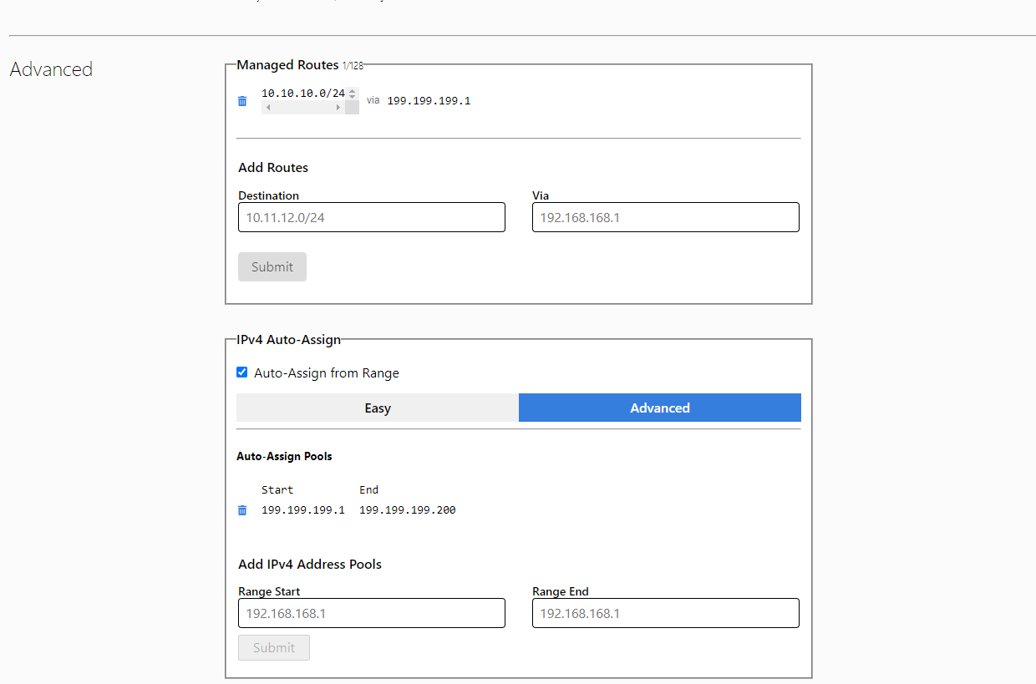Image resolution: width=1036 pixels, height=684 pixels.
Task: Switch to the Easy tab
Action: [378, 408]
